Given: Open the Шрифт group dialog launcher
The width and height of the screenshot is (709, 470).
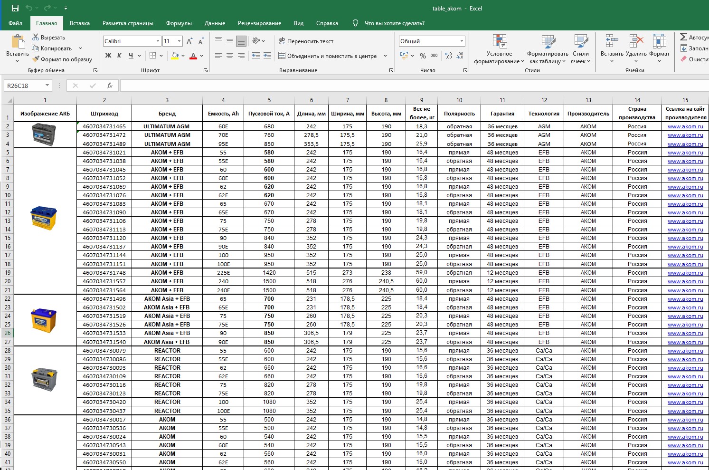Looking at the screenshot, I should pyautogui.click(x=206, y=70).
